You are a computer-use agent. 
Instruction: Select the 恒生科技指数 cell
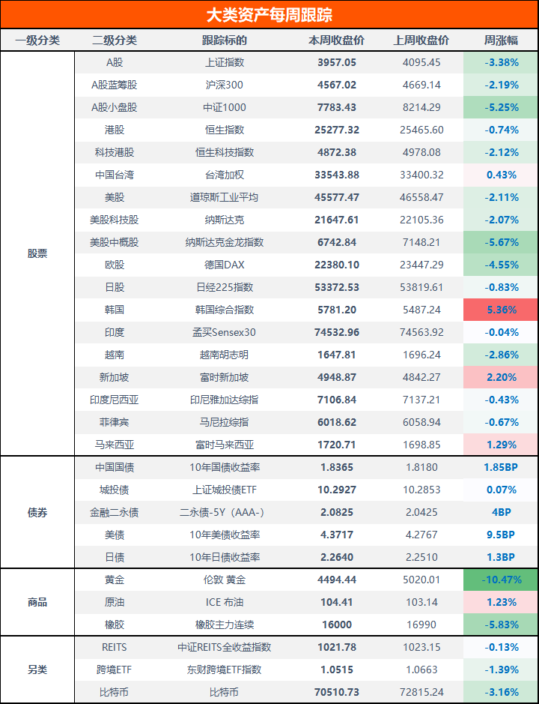[x=224, y=152]
